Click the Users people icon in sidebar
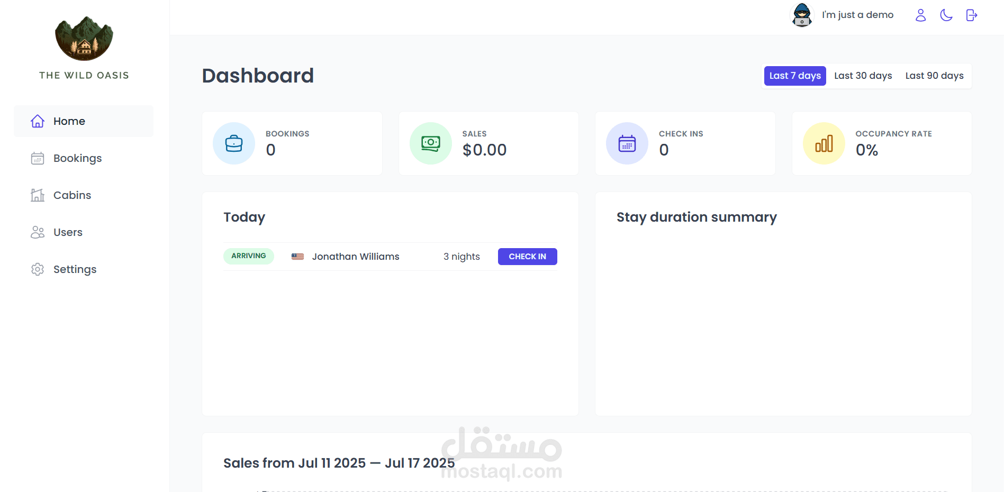Image resolution: width=1004 pixels, height=492 pixels. click(x=38, y=232)
